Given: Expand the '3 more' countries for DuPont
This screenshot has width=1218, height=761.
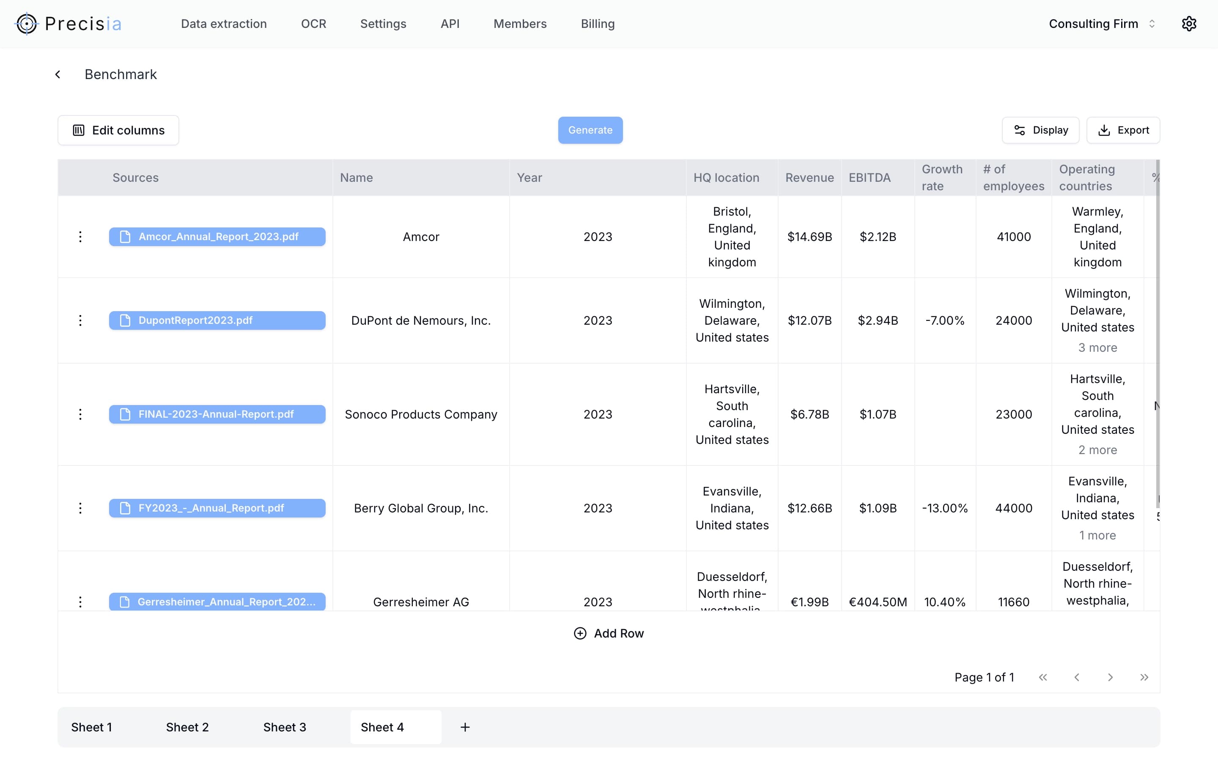Looking at the screenshot, I should 1098,347.
